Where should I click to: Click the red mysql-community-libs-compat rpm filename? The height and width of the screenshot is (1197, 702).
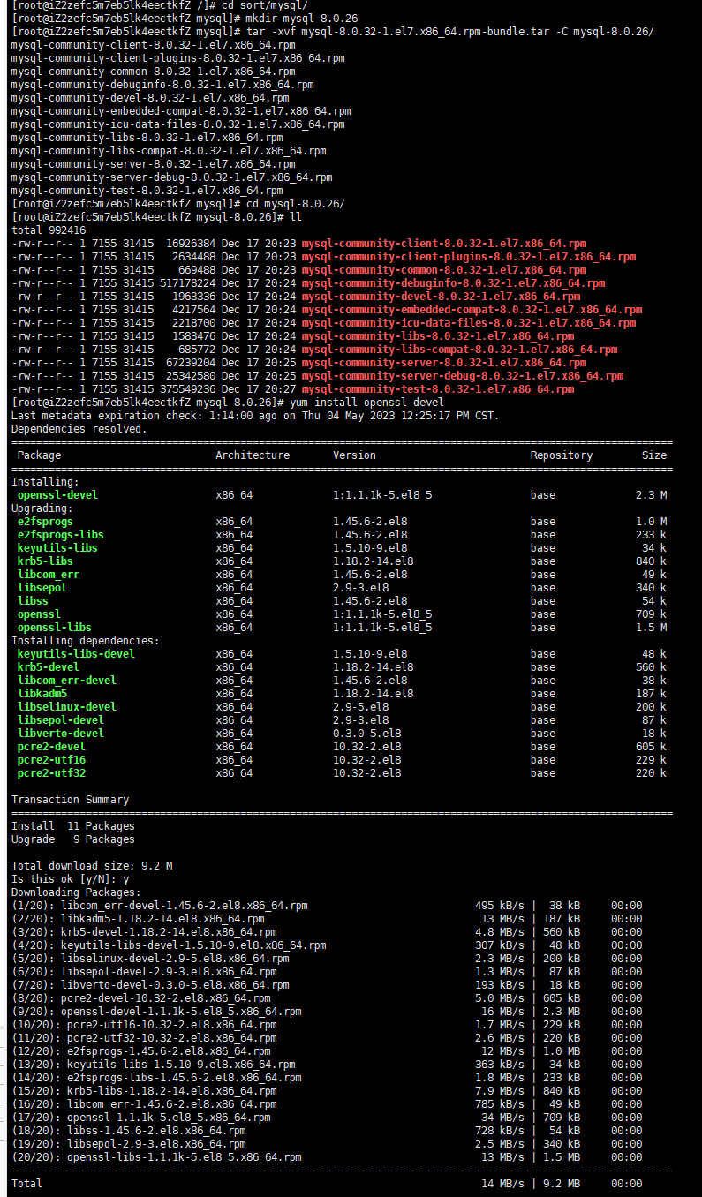point(459,350)
